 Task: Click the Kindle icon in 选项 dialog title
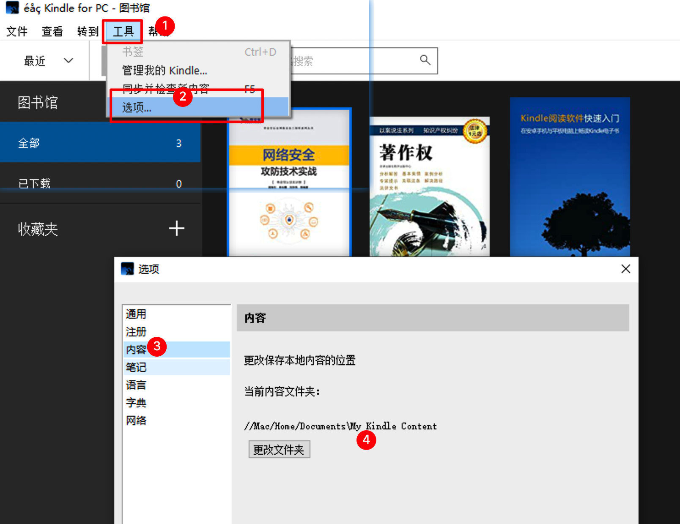[127, 269]
